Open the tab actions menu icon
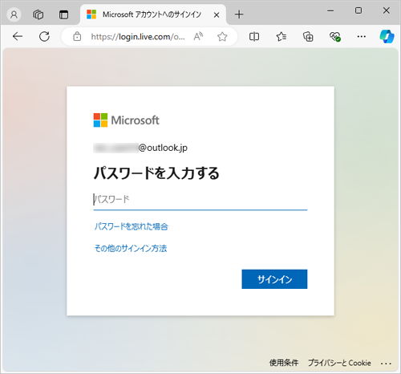 click(x=63, y=14)
